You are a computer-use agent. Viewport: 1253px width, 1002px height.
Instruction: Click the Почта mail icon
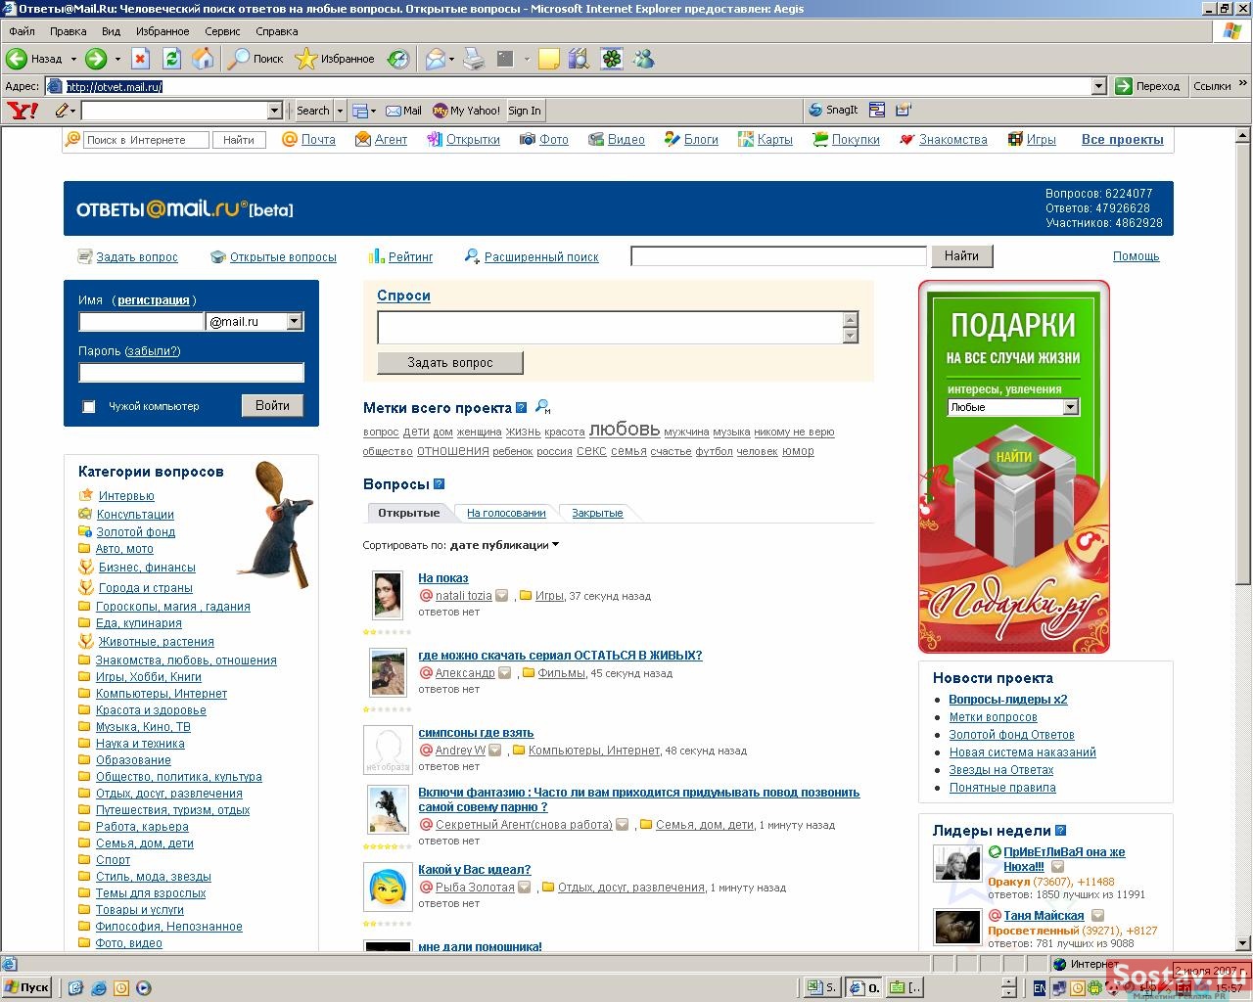tap(290, 140)
